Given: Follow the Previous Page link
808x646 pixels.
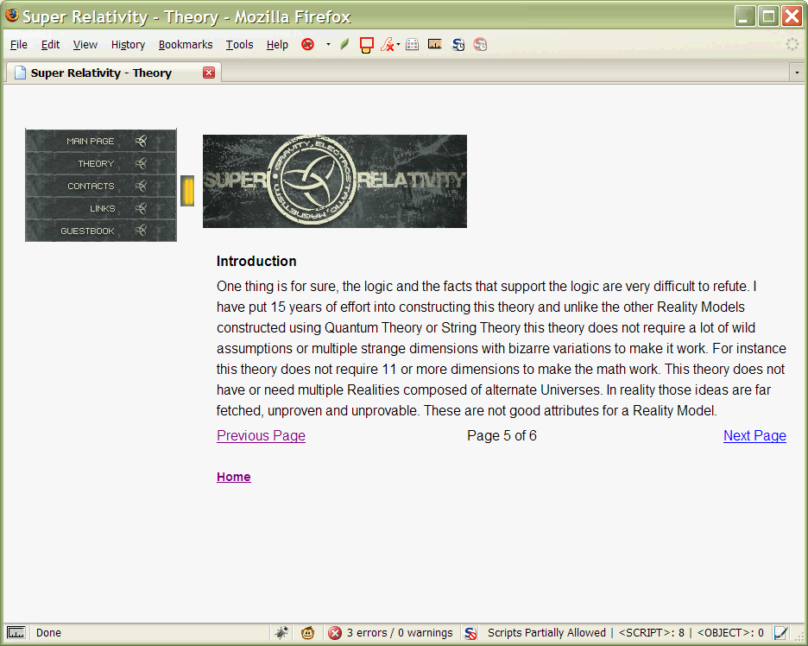Looking at the screenshot, I should (261, 435).
